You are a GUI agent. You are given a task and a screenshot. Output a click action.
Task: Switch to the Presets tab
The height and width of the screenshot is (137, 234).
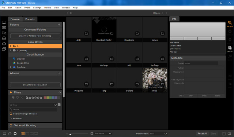pos(30,19)
